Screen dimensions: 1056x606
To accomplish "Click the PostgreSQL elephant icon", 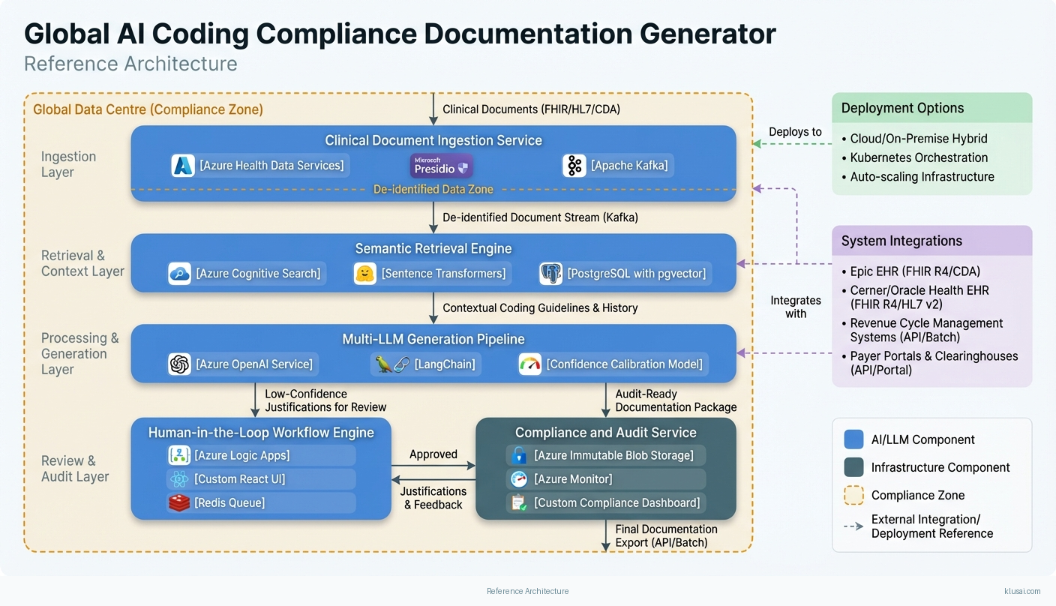I will (551, 274).
